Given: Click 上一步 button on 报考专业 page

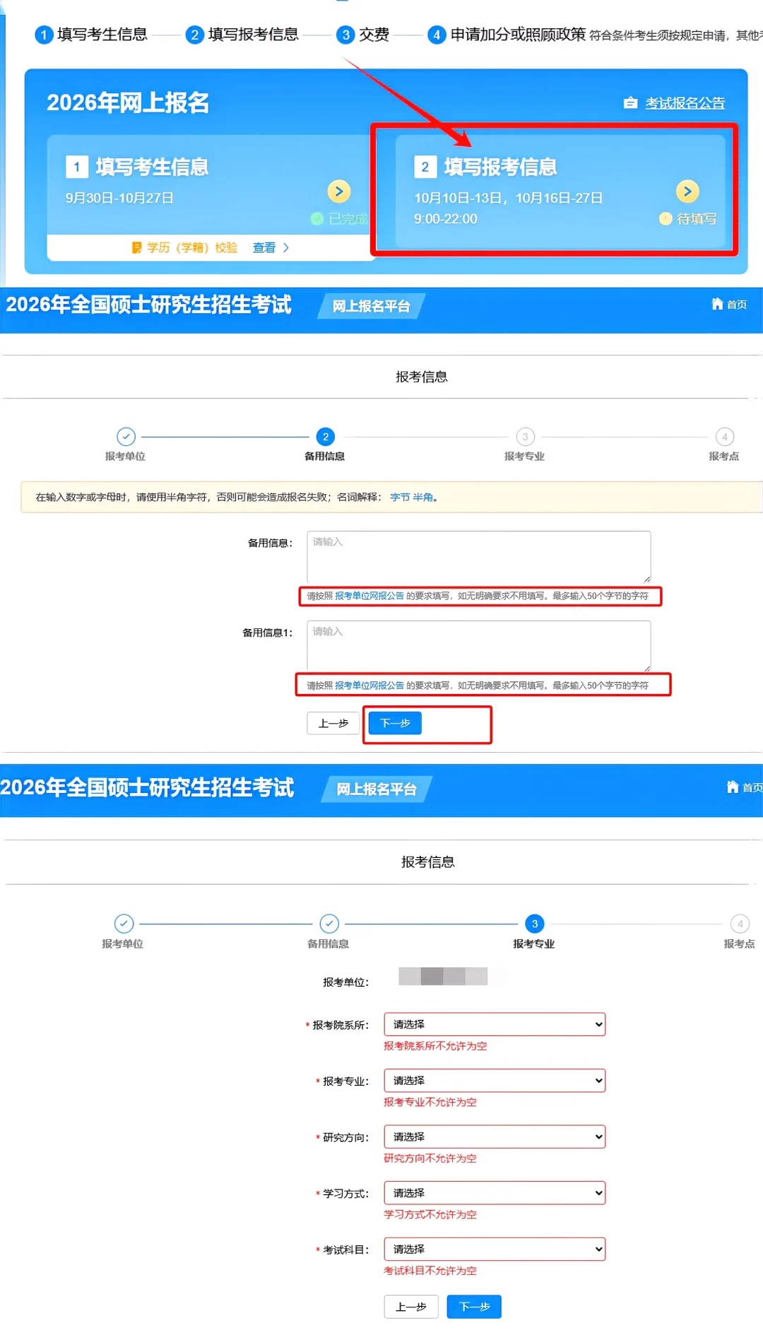Looking at the screenshot, I should (411, 1307).
